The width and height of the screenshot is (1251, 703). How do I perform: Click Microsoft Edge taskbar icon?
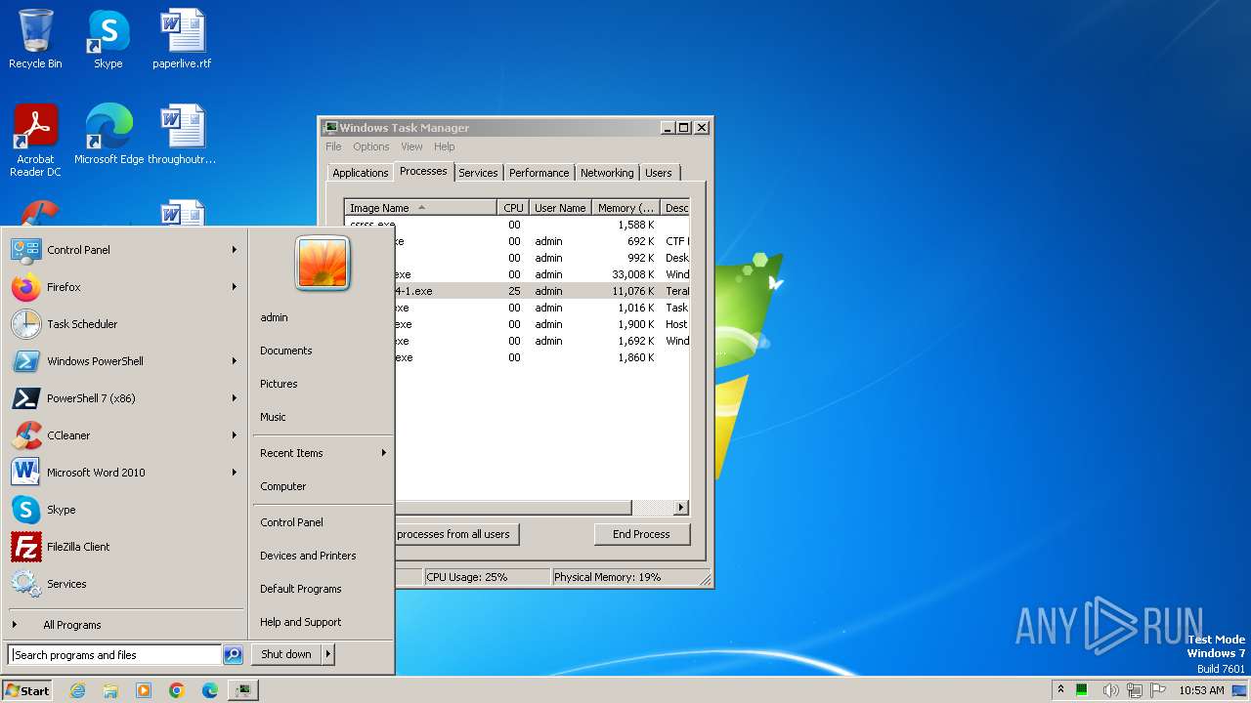[210, 690]
